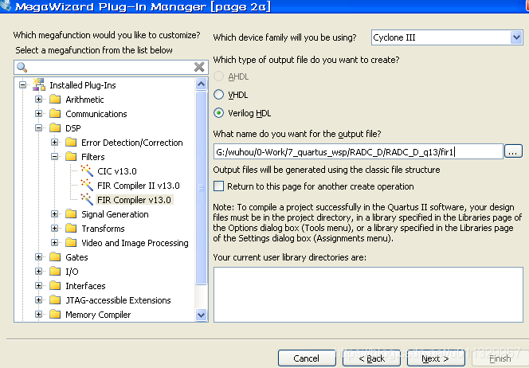Click the tree scrollbar down arrow
Screen dimensions: 529x368
tap(201, 315)
